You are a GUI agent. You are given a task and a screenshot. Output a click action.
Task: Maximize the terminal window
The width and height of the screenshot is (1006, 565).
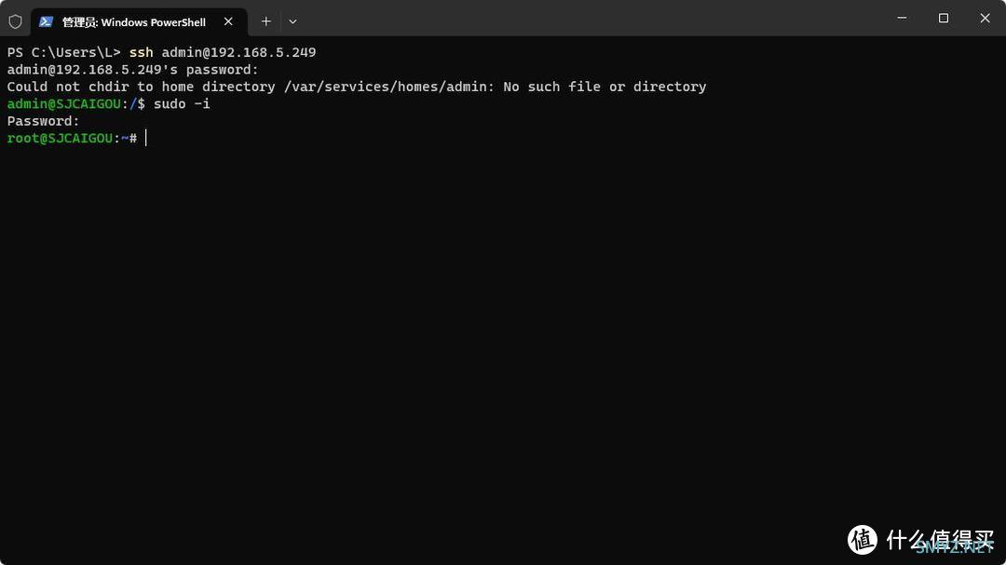pyautogui.click(x=943, y=18)
